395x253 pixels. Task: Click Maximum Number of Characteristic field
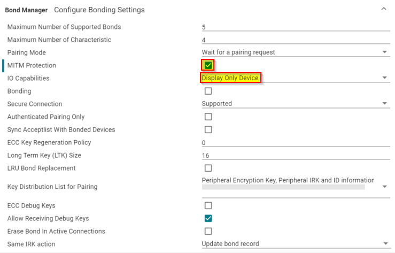pyautogui.click(x=294, y=40)
